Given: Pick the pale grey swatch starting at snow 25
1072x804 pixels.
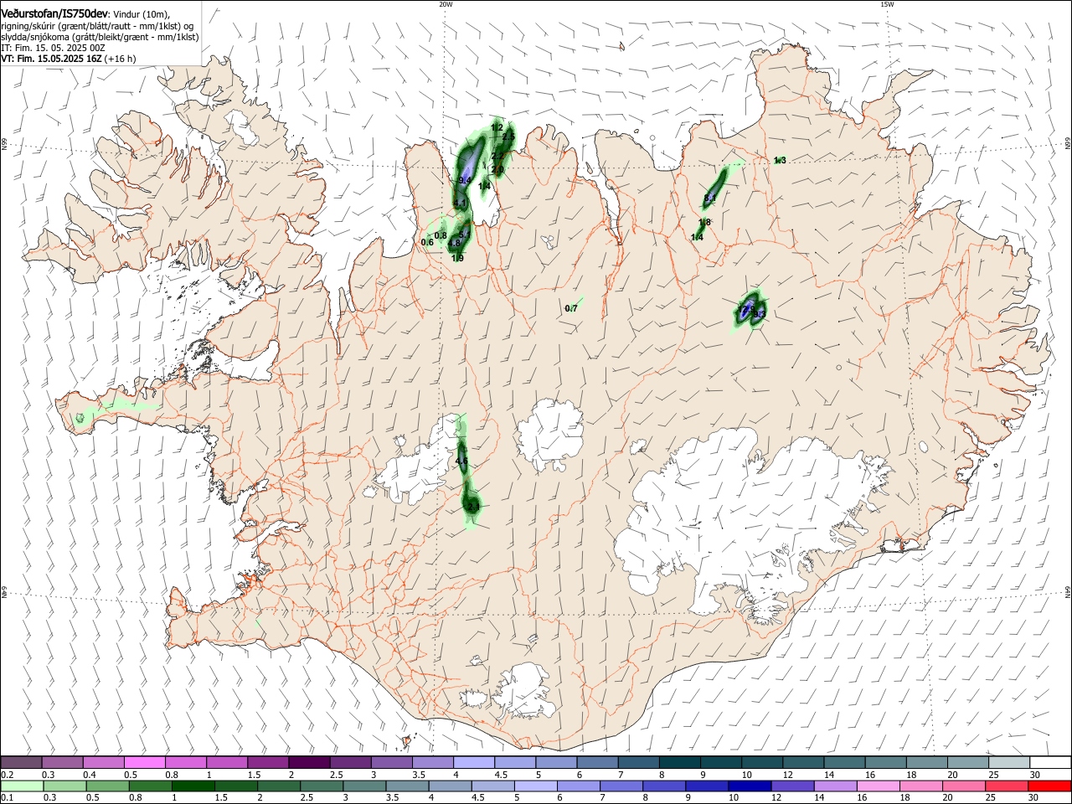Looking at the screenshot, I should [x=1009, y=763].
